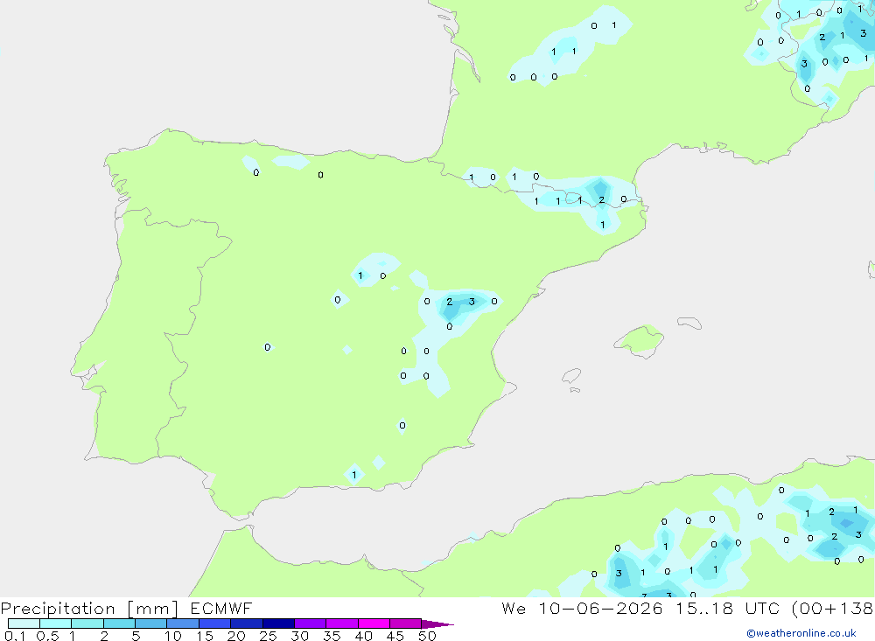Click the 15..18 UTC time range text
Image resolution: width=875 pixels, height=641 pixels.
point(727,608)
